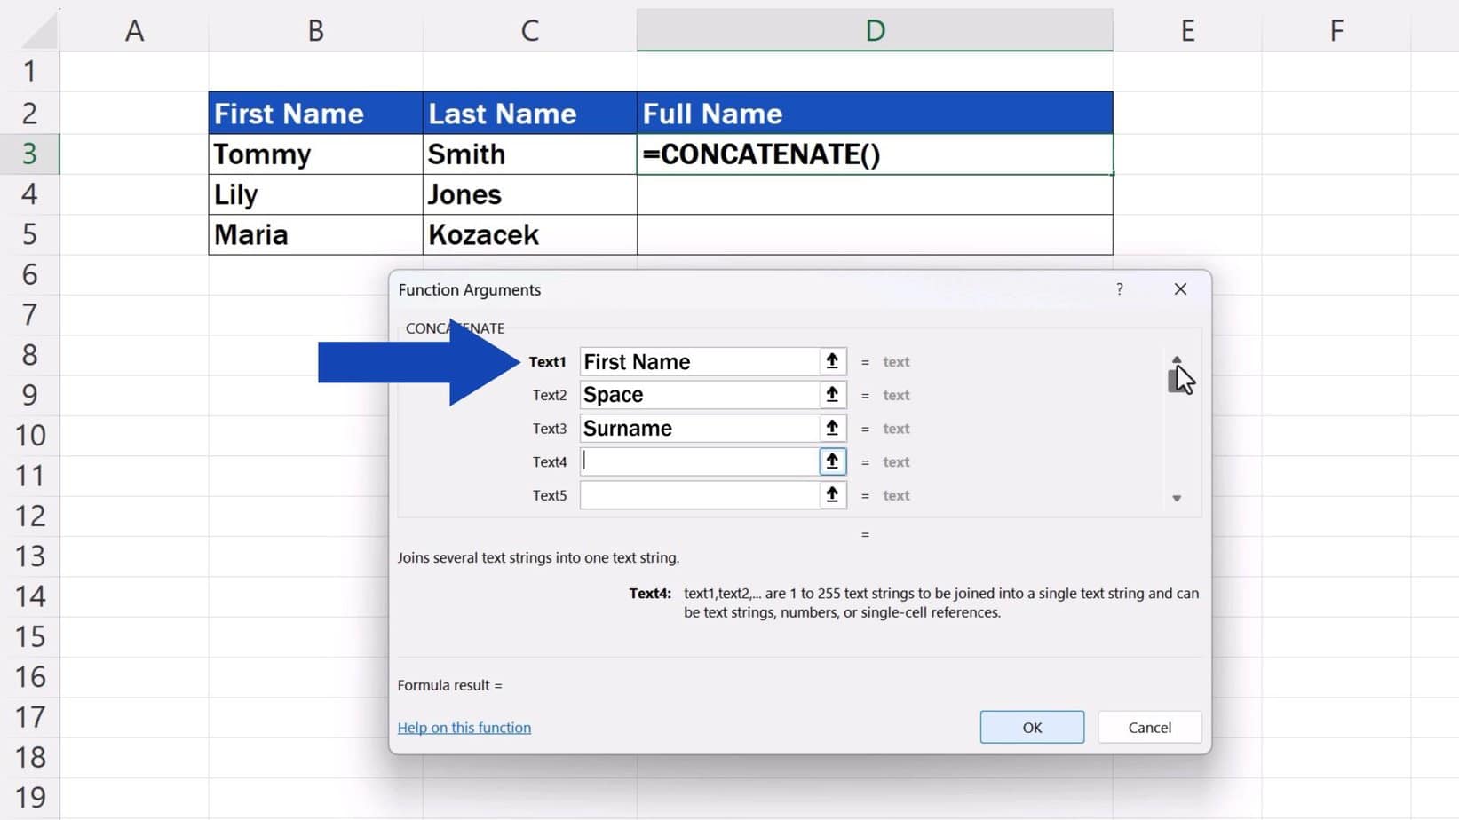
Task: Click the Text2 field containing 'Space'
Action: tap(702, 395)
